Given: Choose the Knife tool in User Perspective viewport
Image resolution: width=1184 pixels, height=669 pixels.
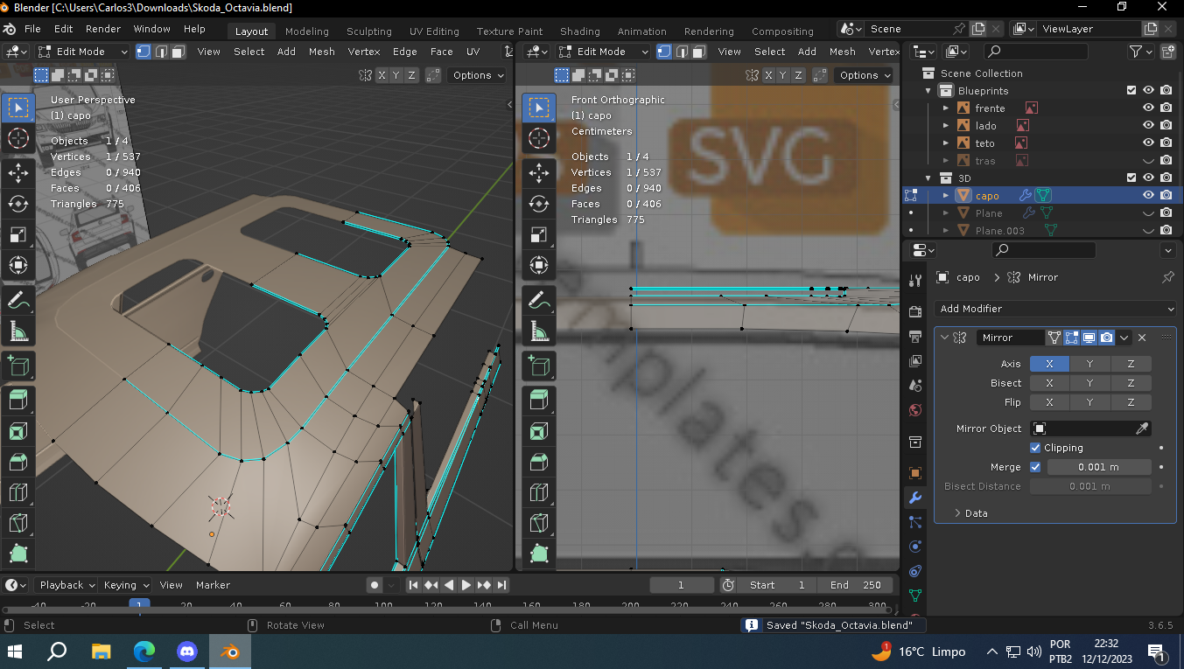Looking at the screenshot, I should point(18,524).
